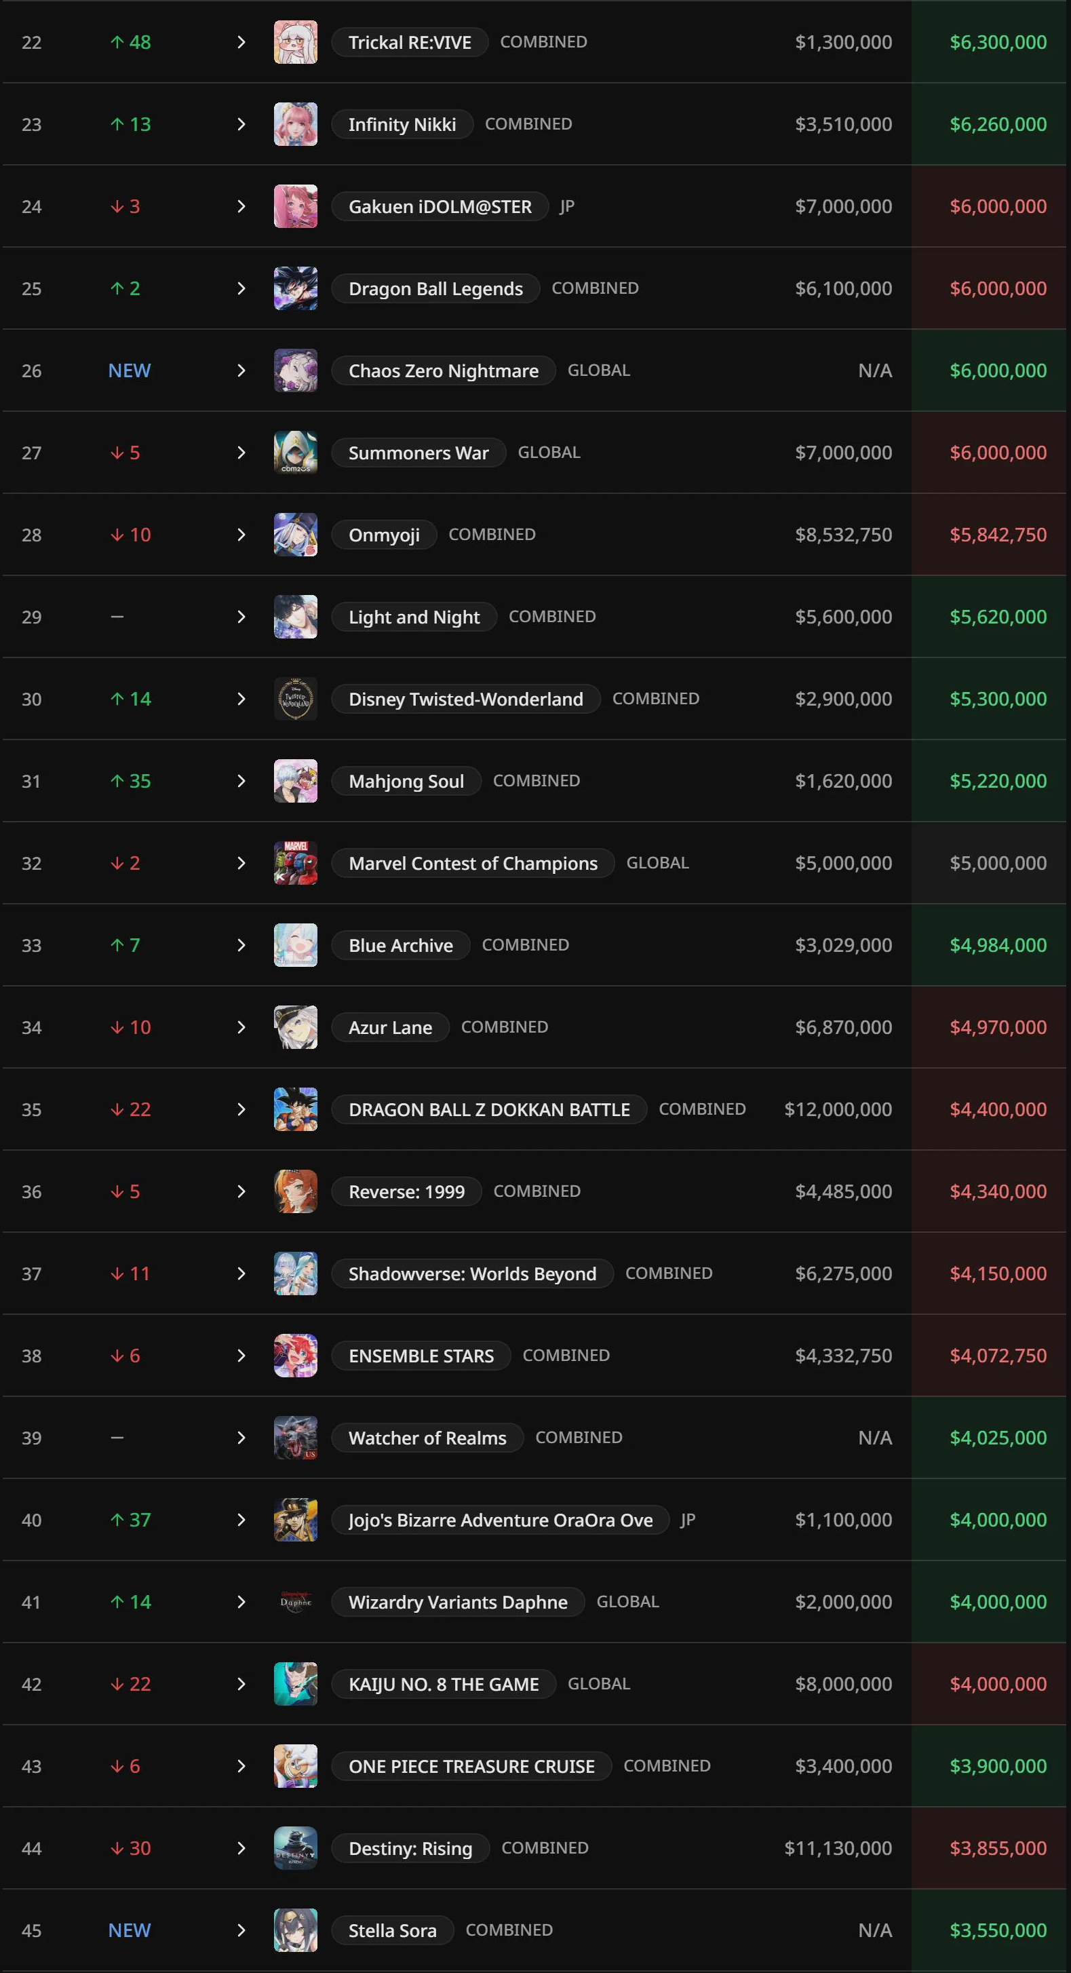
Task: Open the Mahjong Soul icon
Action: click(296, 780)
